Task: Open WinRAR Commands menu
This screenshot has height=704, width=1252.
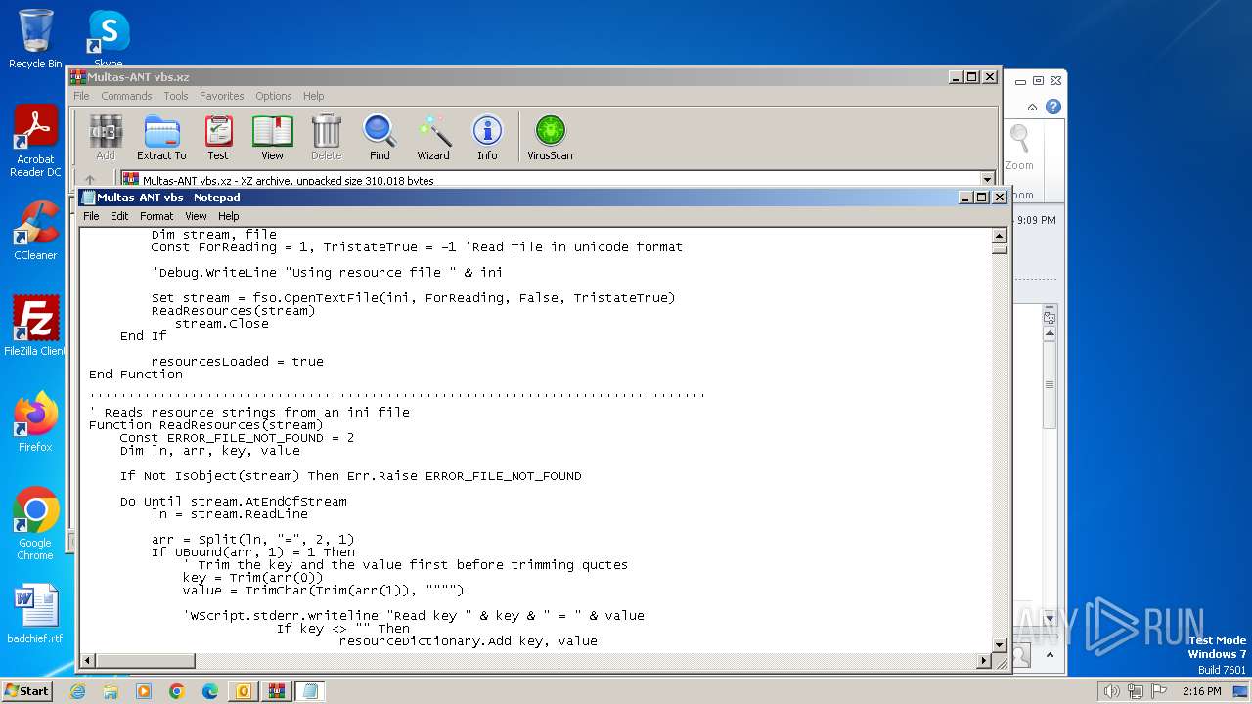Action: 126,96
